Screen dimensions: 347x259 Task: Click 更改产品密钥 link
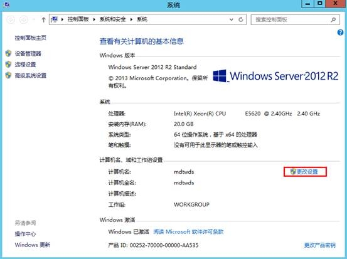pyautogui.click(x=320, y=245)
